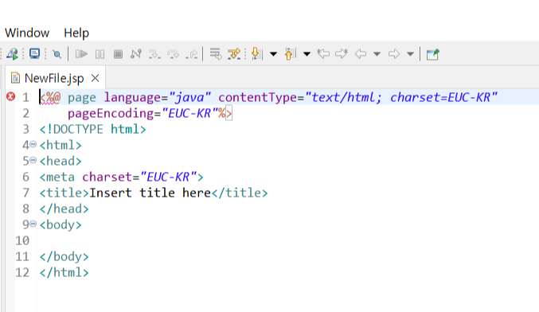Click the language="java" attribute
This screenshot has width=539, height=312.
pyautogui.click(x=158, y=98)
